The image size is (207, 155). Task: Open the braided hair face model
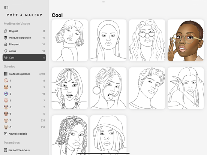[x=70, y=135]
